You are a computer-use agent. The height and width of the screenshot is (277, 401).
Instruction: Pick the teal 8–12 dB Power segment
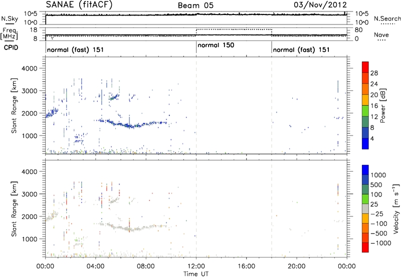[x=365, y=122]
